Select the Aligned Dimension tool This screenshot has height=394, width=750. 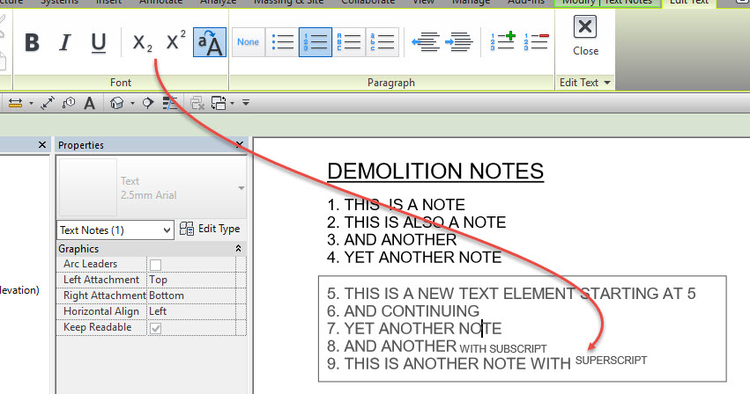click(x=47, y=103)
